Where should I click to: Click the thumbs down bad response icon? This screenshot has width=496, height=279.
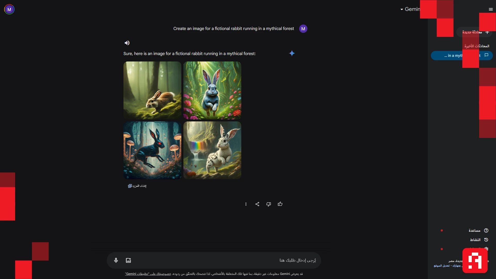tap(269, 204)
